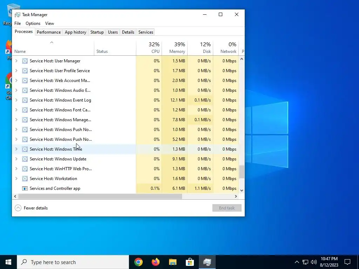
Task: Click the gear icon beside User Profile Service
Action: point(25,71)
